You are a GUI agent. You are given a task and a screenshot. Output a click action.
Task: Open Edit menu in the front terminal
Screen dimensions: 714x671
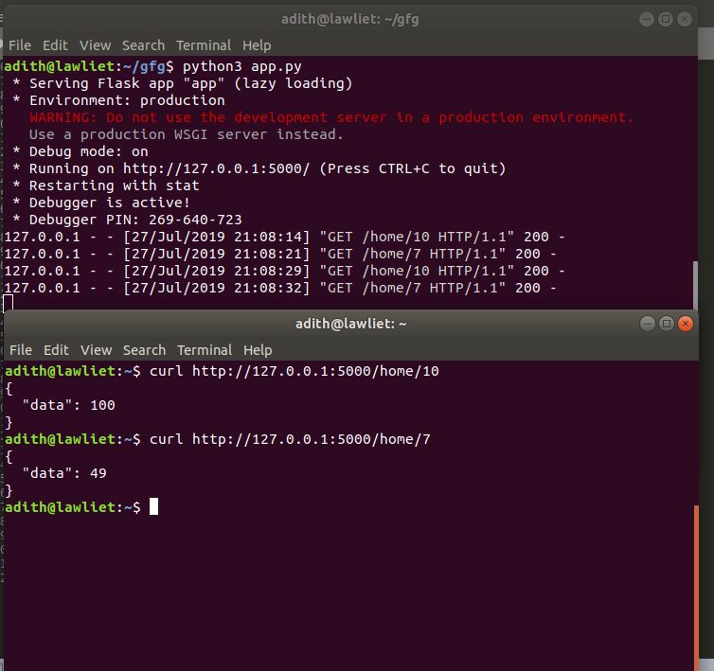(56, 350)
